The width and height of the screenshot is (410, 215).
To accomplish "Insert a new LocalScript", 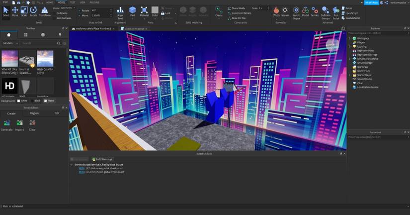I will pyautogui.click(x=349, y=13).
